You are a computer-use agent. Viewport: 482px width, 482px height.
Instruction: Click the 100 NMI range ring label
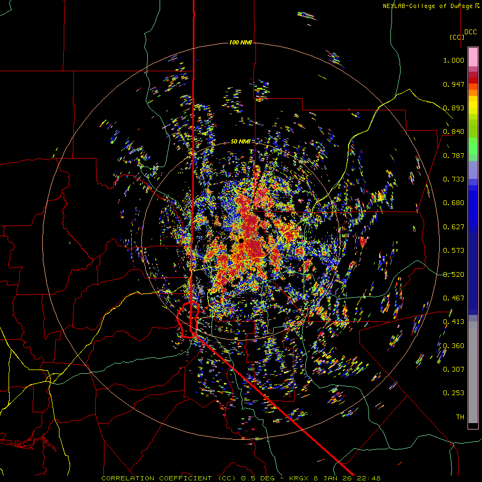(x=240, y=42)
